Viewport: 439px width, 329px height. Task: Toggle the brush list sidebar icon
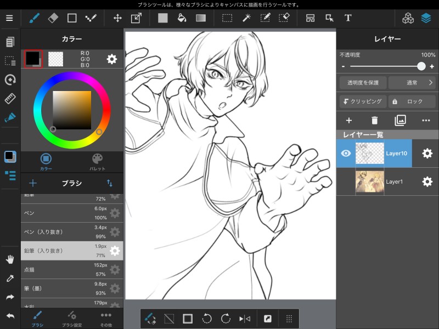click(x=10, y=175)
